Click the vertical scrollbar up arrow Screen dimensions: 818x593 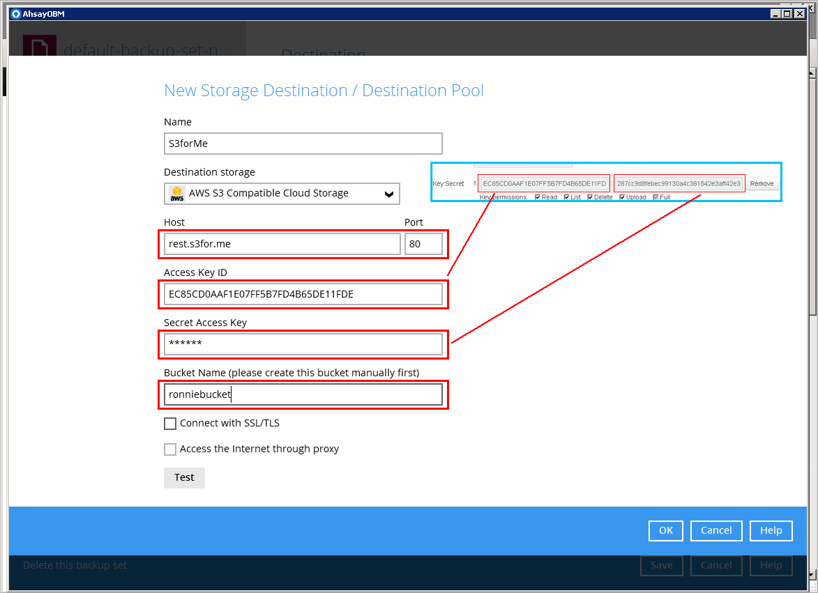(812, 73)
